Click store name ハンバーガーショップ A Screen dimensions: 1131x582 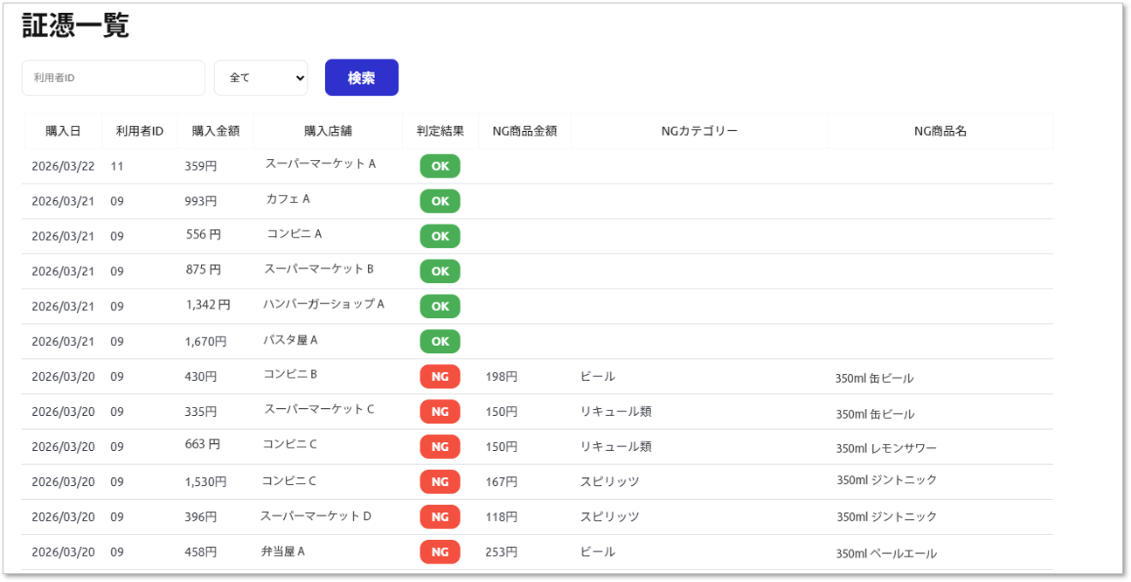(324, 303)
